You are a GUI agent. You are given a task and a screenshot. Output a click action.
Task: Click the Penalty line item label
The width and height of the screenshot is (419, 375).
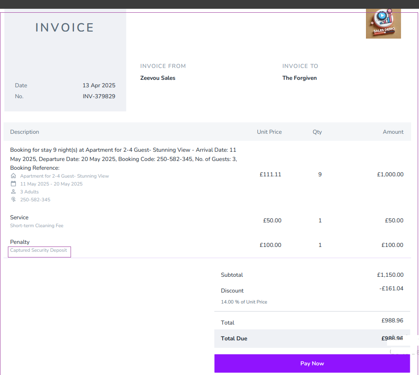[20, 242]
